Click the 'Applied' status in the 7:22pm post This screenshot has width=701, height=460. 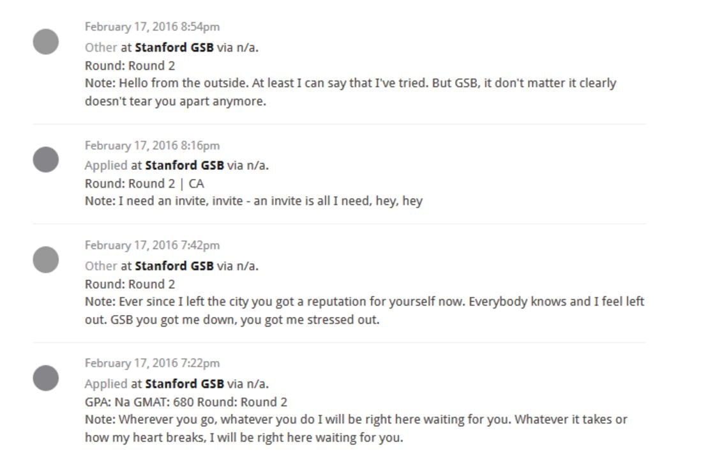tap(106, 384)
